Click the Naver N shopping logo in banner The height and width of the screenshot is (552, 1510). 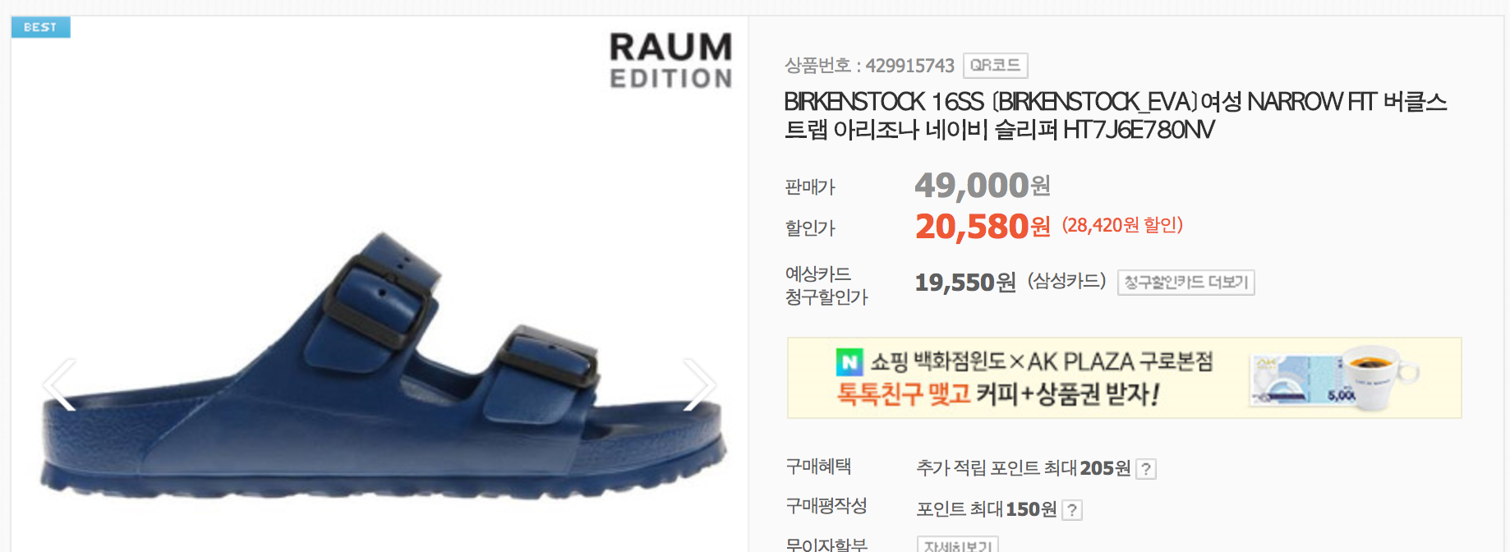tap(849, 361)
